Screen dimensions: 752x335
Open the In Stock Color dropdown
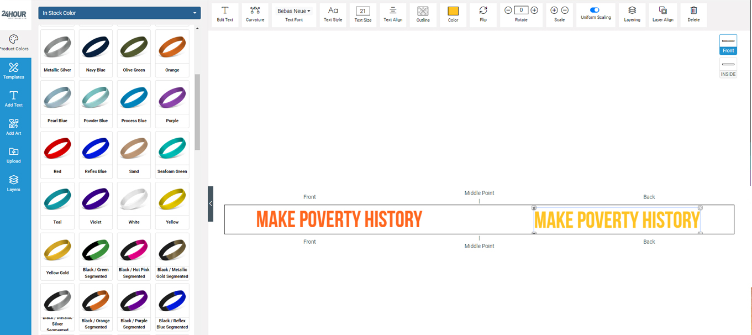tap(119, 13)
